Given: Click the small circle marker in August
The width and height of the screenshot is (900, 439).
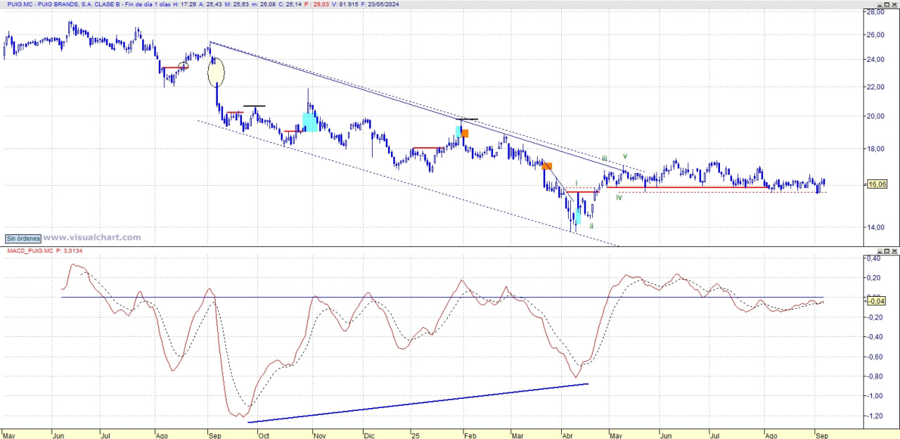Looking at the screenshot, I should coord(184,66).
